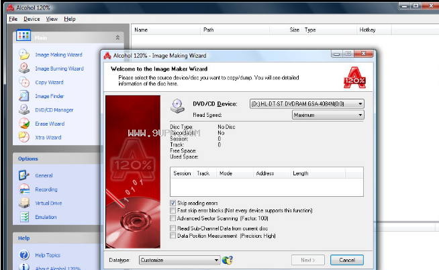Image resolution: width=439 pixels, height=270 pixels.
Task: Enable Data Position Measurement checkbox
Action: [173, 236]
